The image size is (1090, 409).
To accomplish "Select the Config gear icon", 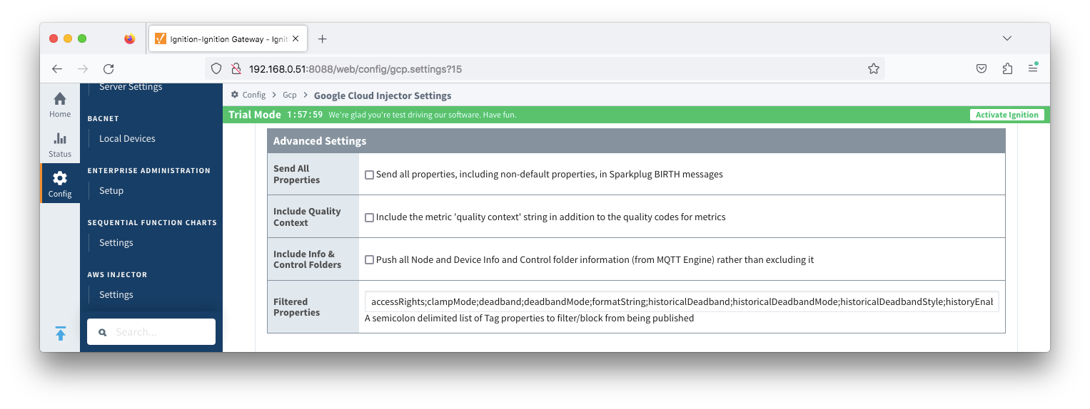I will [60, 183].
